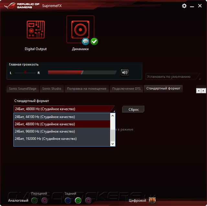Choose 24Бит, 48000 Hz list option

[x=62, y=124]
